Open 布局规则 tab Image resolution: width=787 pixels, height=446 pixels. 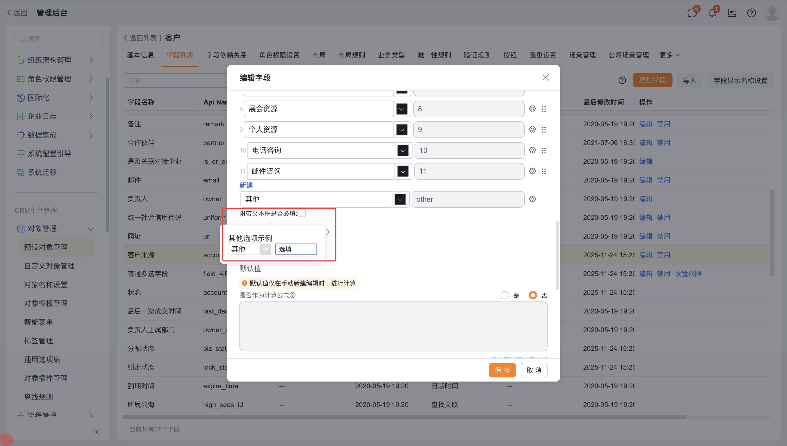(x=352, y=55)
